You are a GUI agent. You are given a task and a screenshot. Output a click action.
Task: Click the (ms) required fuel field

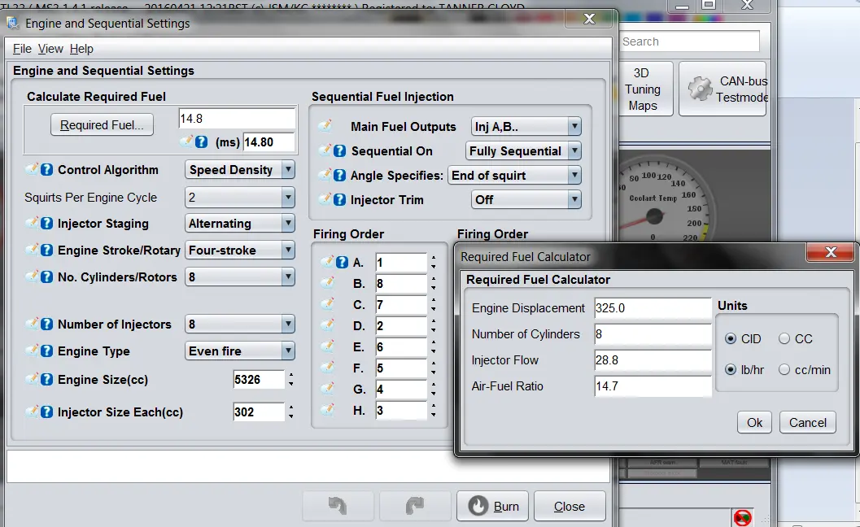(268, 142)
